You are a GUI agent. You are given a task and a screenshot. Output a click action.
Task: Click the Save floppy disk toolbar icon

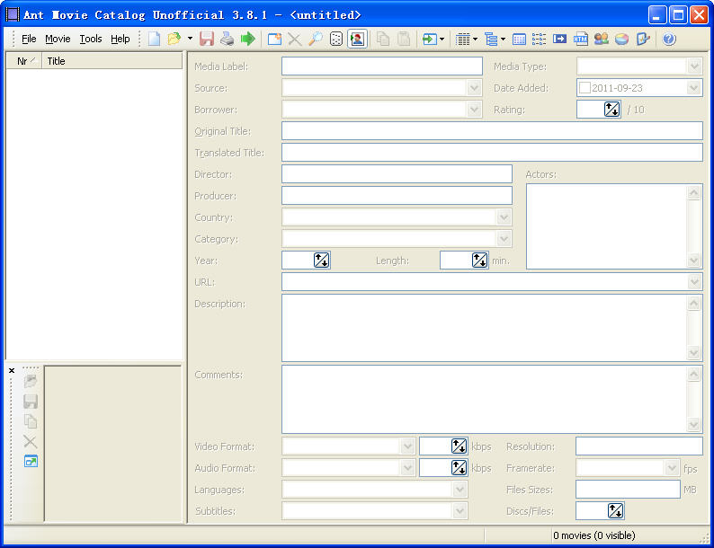207,40
